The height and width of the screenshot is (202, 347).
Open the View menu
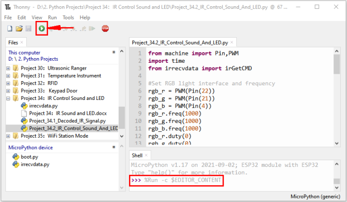point(37,17)
